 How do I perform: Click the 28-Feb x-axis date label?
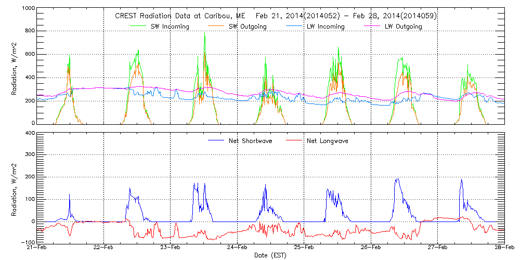pyautogui.click(x=504, y=248)
